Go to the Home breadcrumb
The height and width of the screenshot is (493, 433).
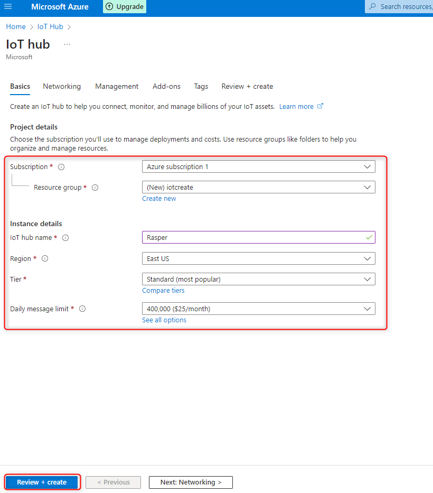(x=16, y=27)
